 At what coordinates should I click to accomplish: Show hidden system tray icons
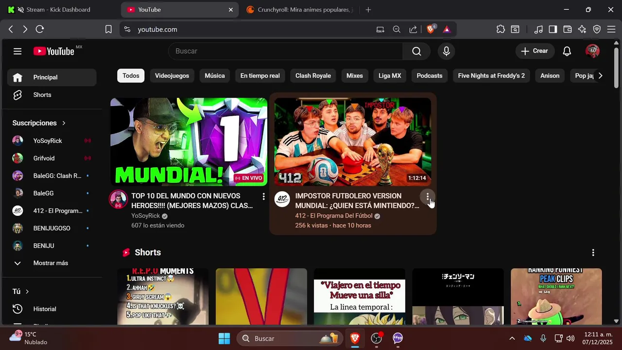click(x=512, y=338)
